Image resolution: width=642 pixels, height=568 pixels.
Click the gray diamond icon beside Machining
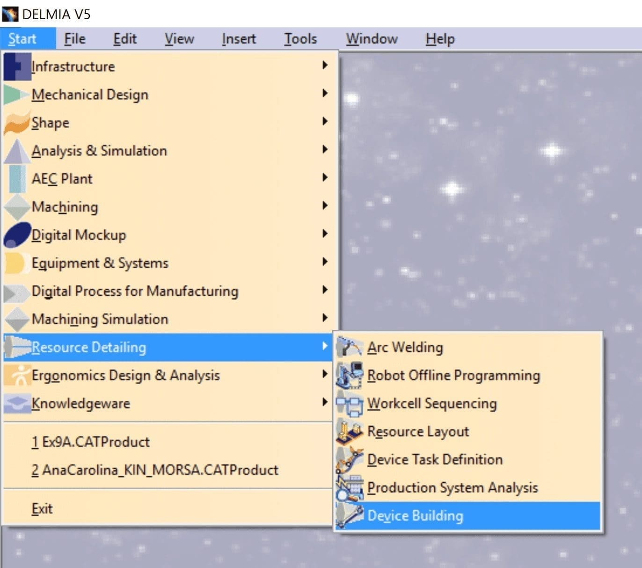pyautogui.click(x=17, y=207)
